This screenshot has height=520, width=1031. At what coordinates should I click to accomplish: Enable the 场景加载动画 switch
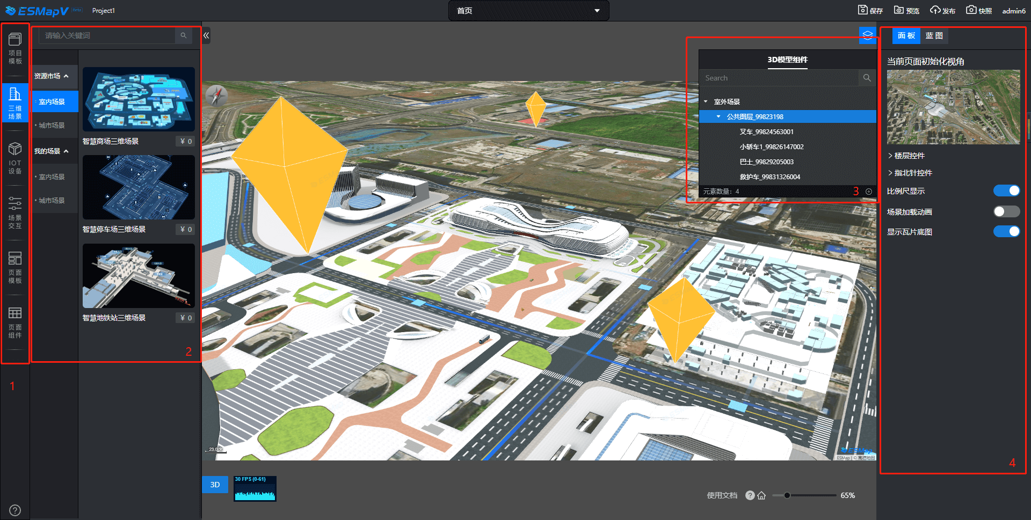[x=1006, y=211]
